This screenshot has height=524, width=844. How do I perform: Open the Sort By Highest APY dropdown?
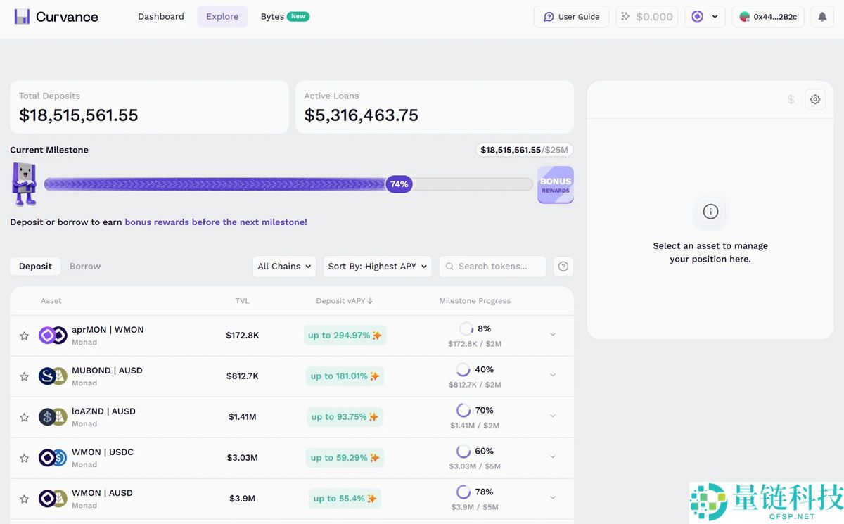pos(377,267)
